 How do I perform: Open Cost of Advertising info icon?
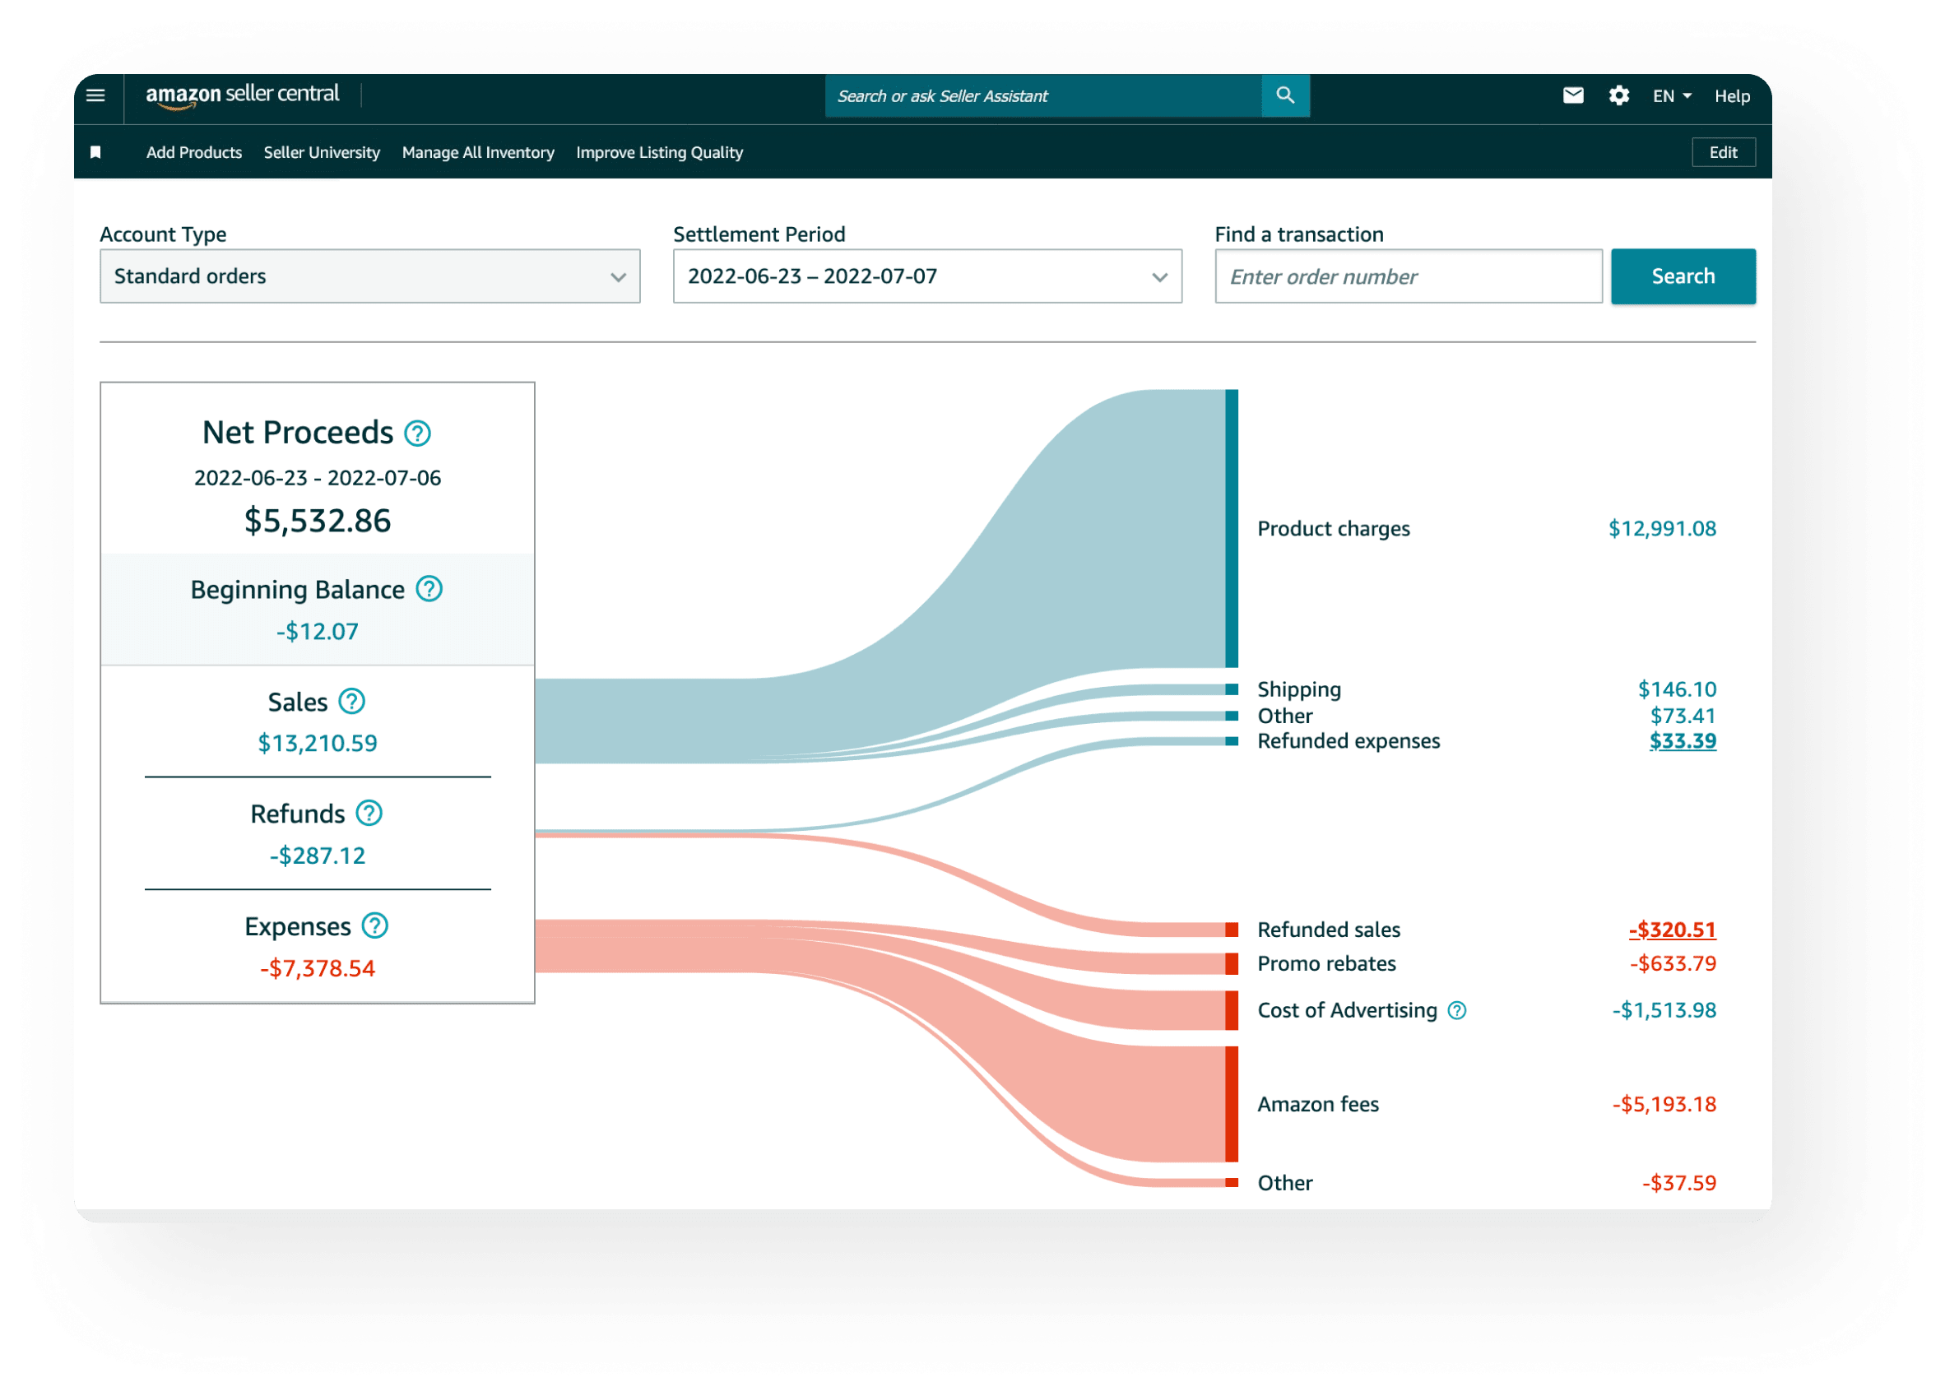click(1456, 1010)
